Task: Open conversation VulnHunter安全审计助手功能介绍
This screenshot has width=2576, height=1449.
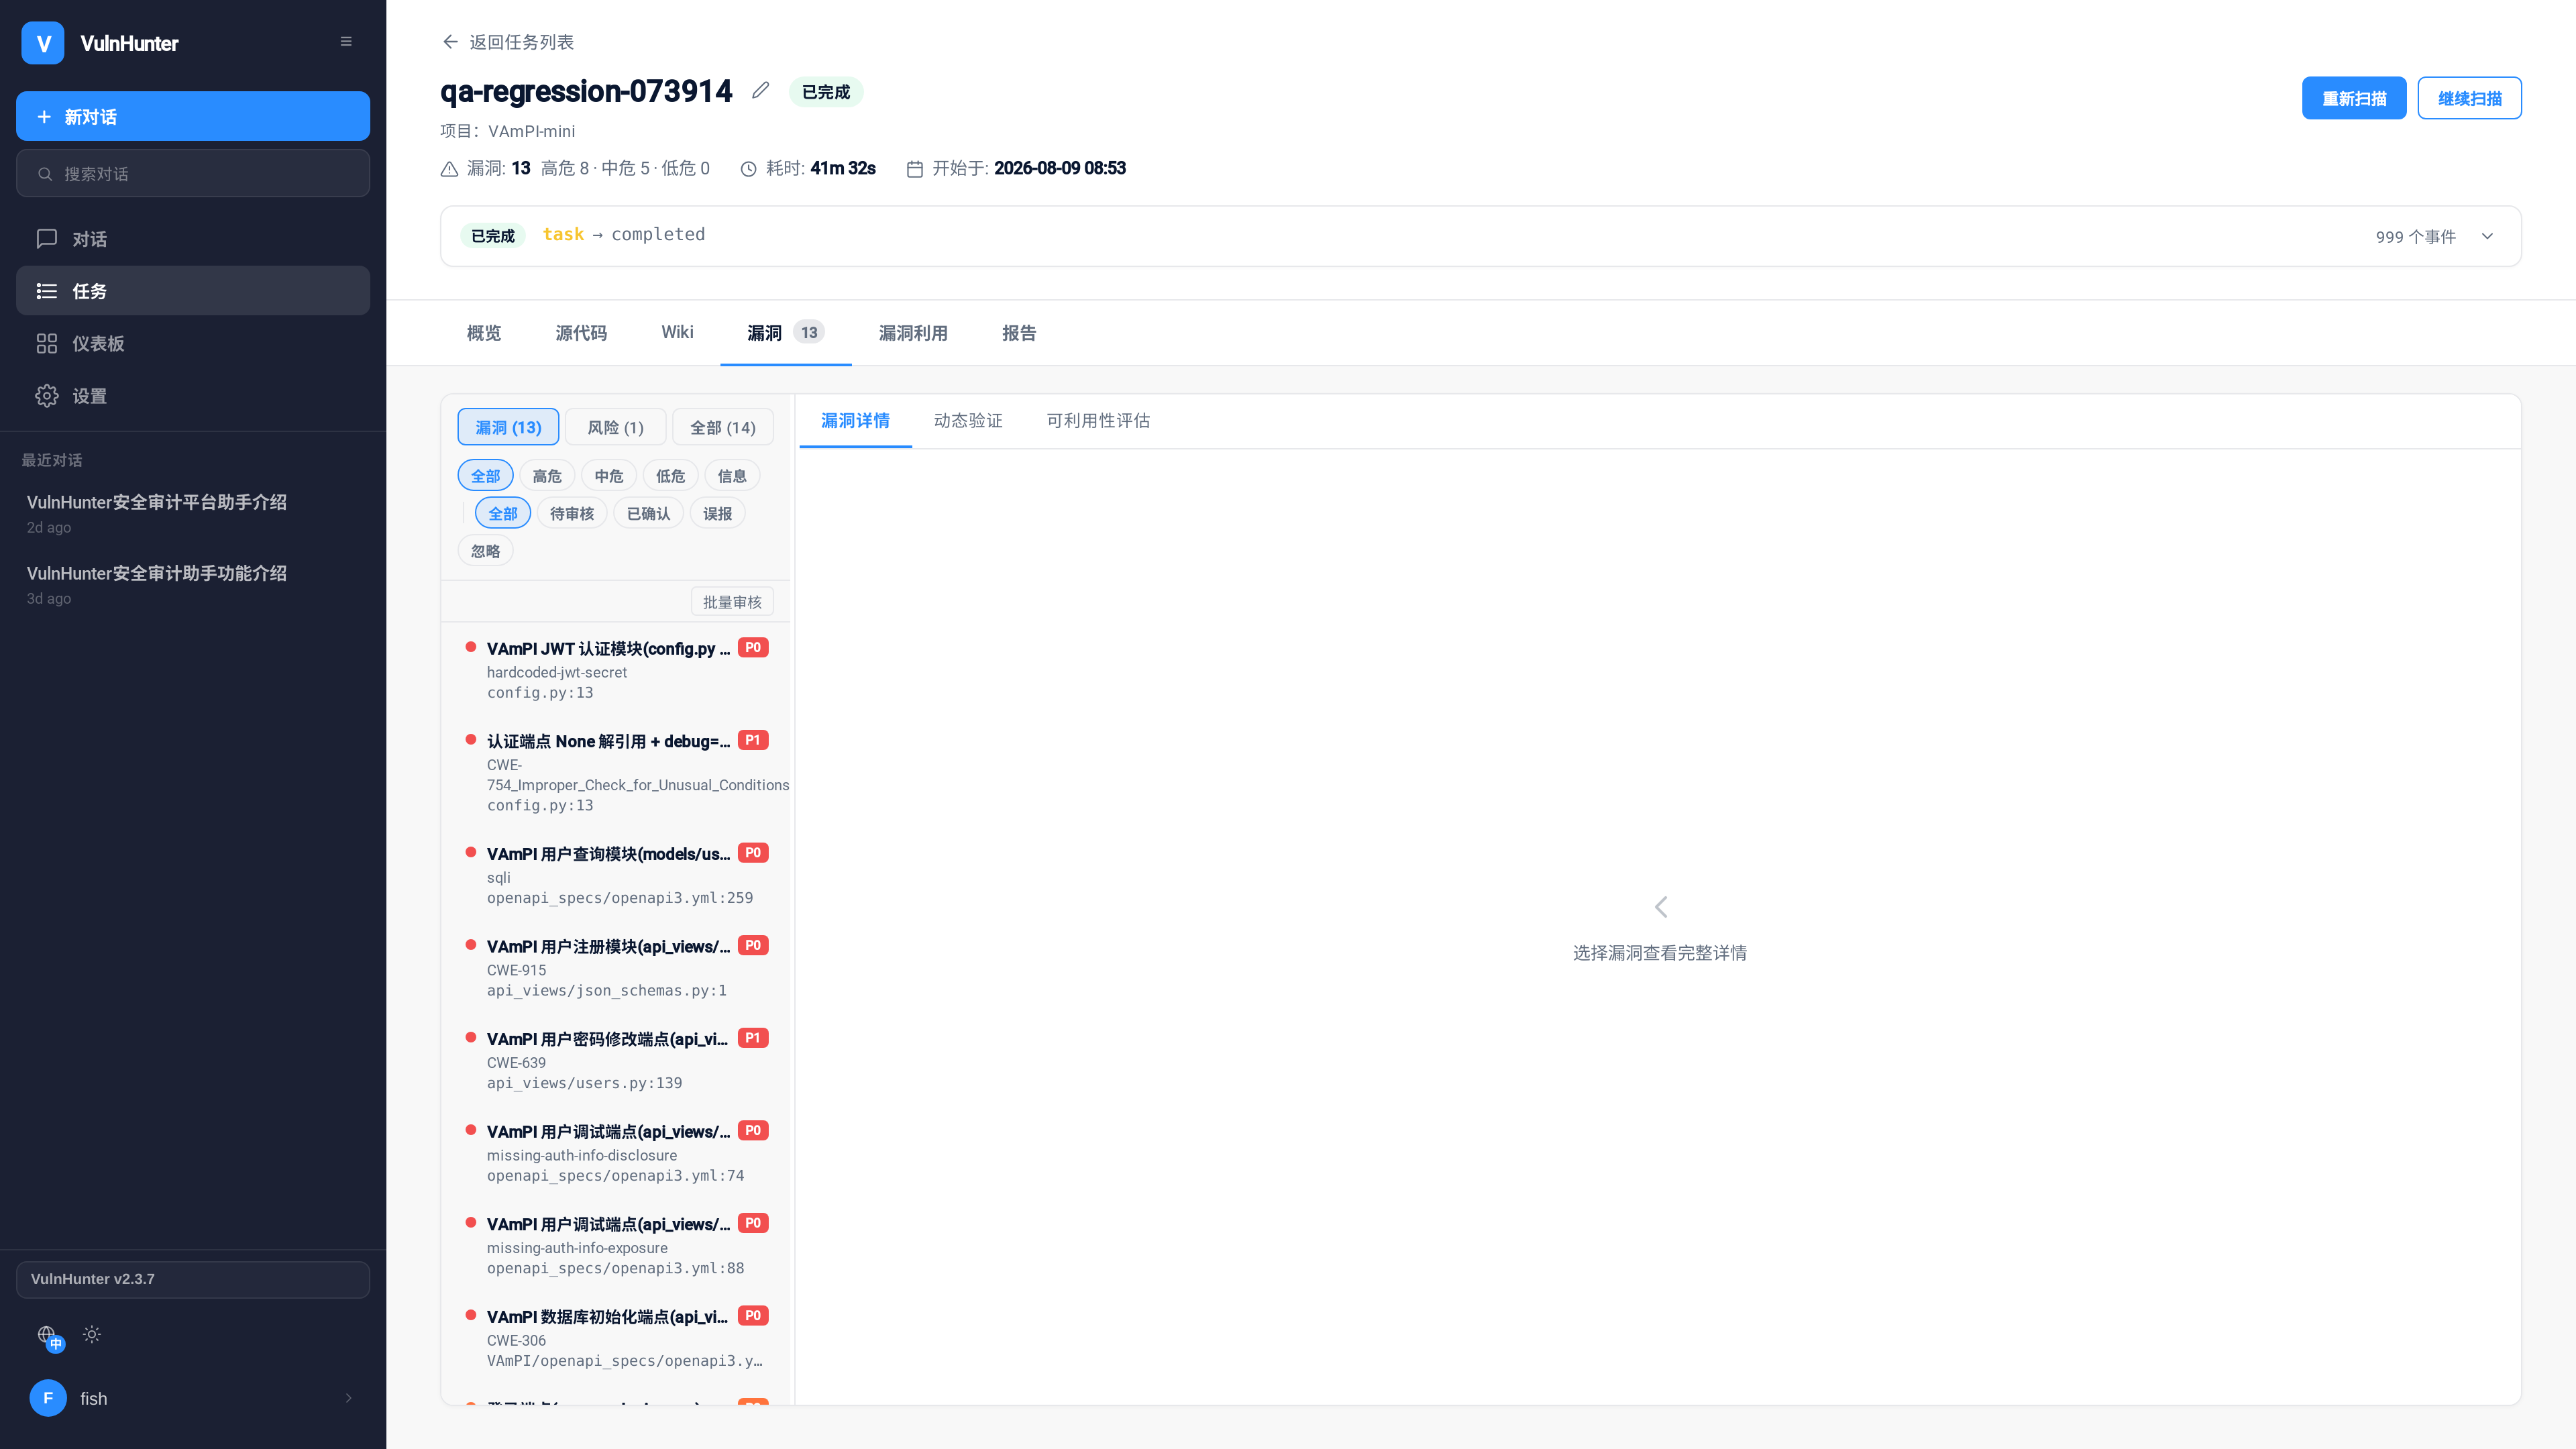Action: point(193,584)
